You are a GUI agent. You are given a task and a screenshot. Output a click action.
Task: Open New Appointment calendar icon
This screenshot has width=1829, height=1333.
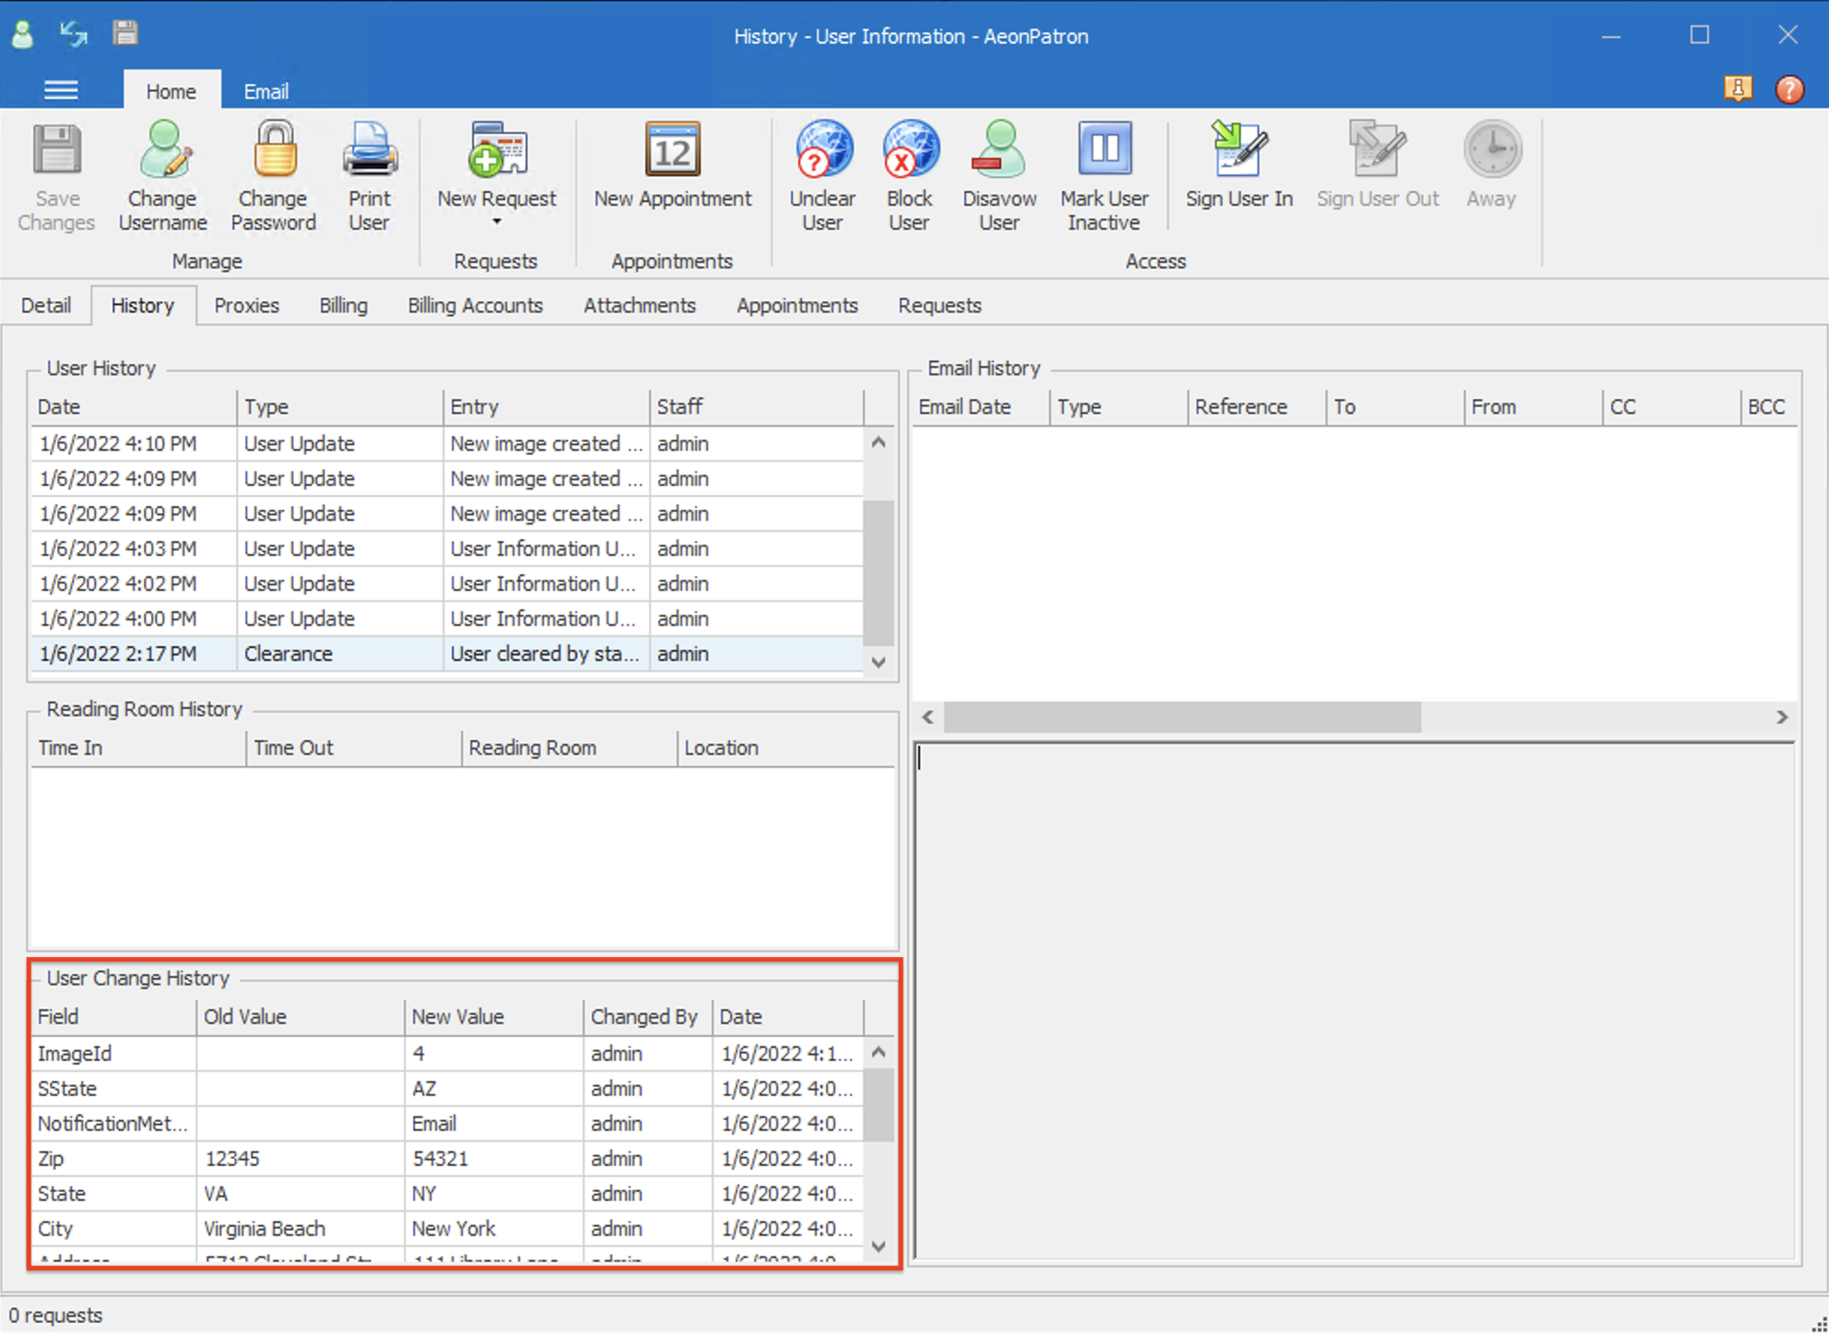click(x=672, y=150)
